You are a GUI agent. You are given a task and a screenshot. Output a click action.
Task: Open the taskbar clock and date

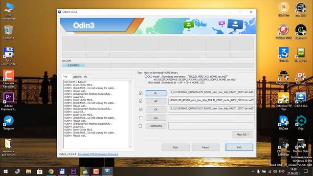pos(293,172)
